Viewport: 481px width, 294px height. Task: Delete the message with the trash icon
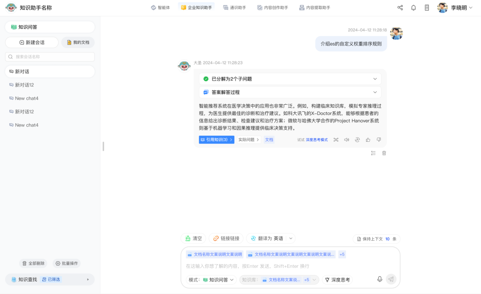click(384, 153)
